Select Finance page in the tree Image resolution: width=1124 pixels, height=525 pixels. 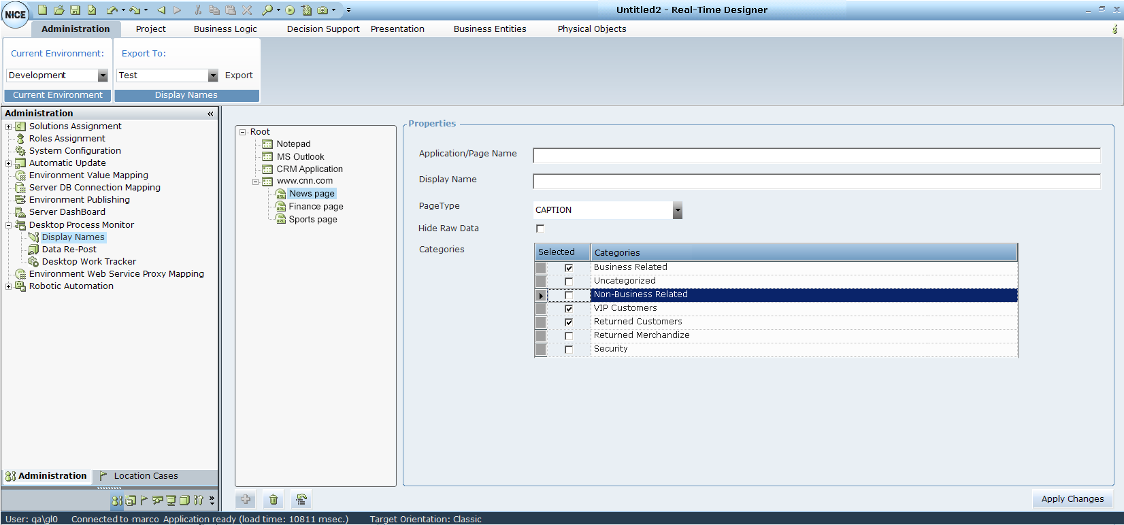pyautogui.click(x=316, y=207)
